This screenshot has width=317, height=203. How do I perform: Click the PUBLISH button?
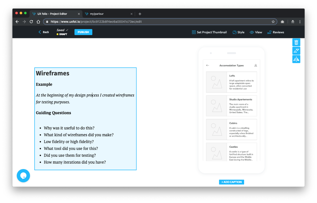[83, 32]
